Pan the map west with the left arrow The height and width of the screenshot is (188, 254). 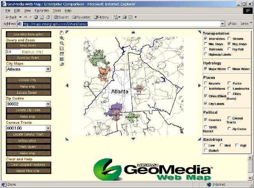67,85
